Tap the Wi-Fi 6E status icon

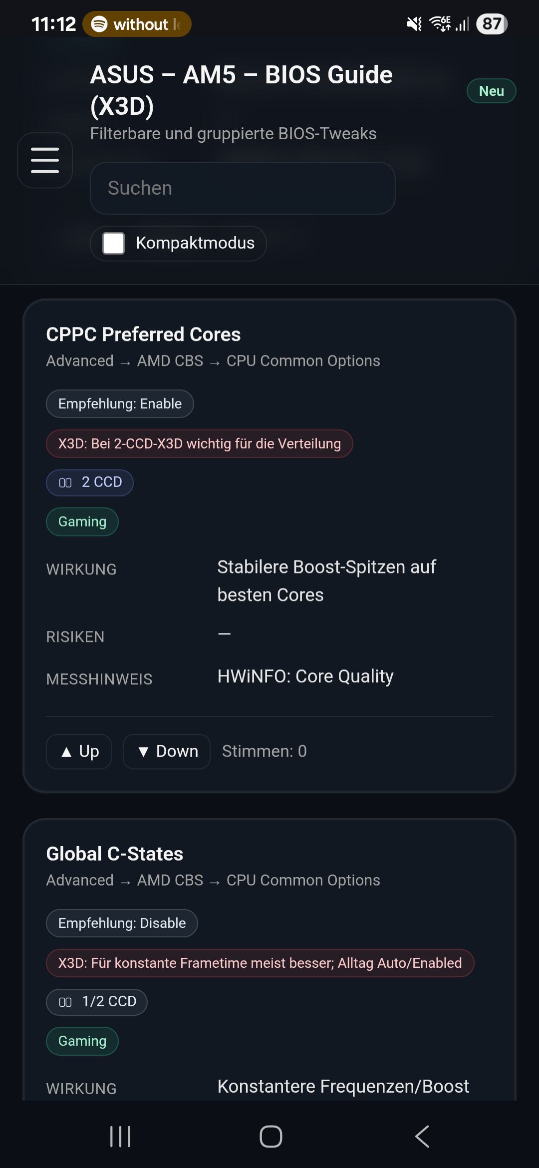[440, 23]
